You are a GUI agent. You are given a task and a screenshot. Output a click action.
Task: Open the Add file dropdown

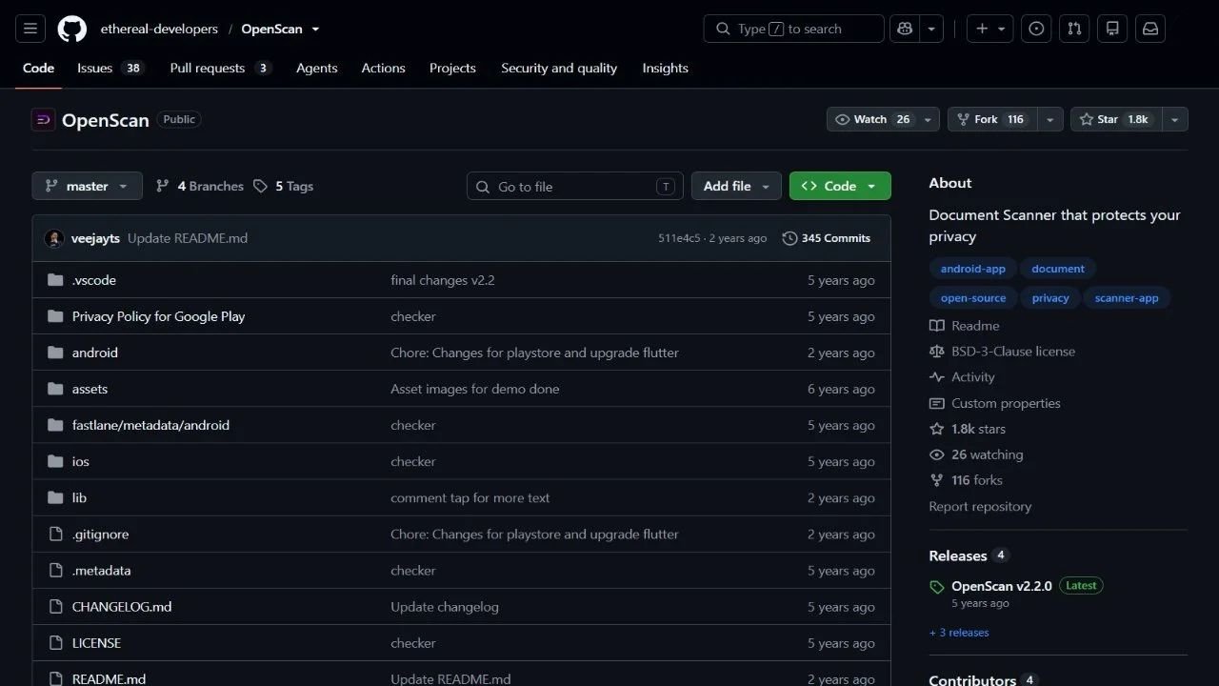(736, 186)
